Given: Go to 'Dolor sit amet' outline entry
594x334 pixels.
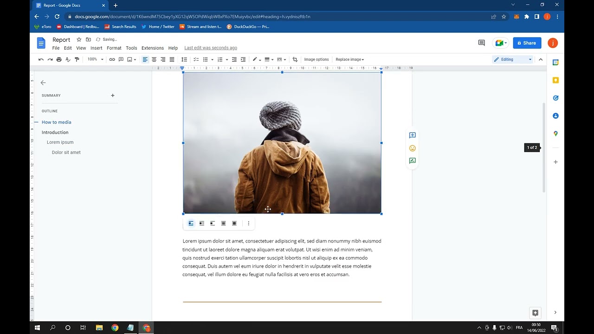Looking at the screenshot, I should click(x=66, y=152).
